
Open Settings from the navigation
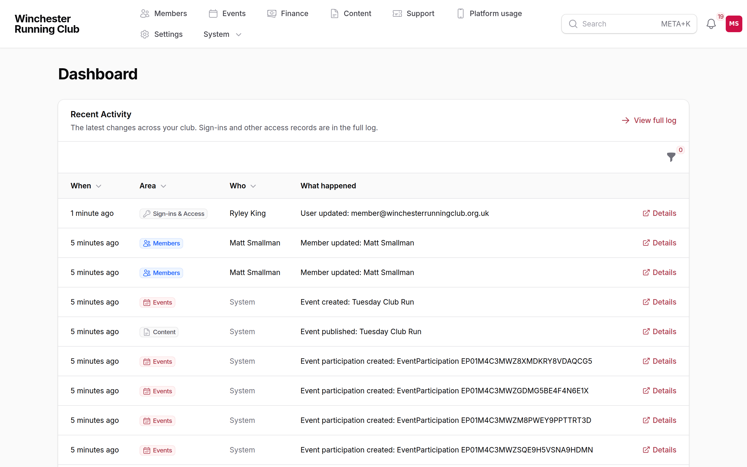coord(161,34)
